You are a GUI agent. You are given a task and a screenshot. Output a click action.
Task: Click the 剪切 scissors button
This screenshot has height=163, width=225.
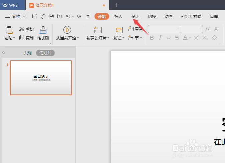click(x=26, y=29)
